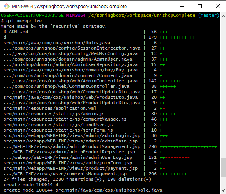
Task: Click the payment.jsp file path
Action: [71, 168]
